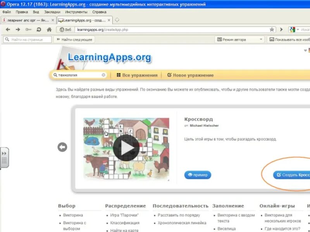Open 'Расставить по порядку' link
Viewport: 310px width, 232px height.
tap(179, 215)
